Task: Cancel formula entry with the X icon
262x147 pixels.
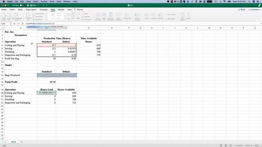Action: coord(14,24)
